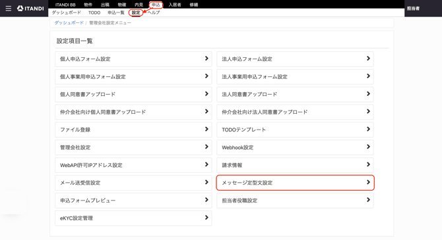Open 担当者役職設定

point(295,201)
